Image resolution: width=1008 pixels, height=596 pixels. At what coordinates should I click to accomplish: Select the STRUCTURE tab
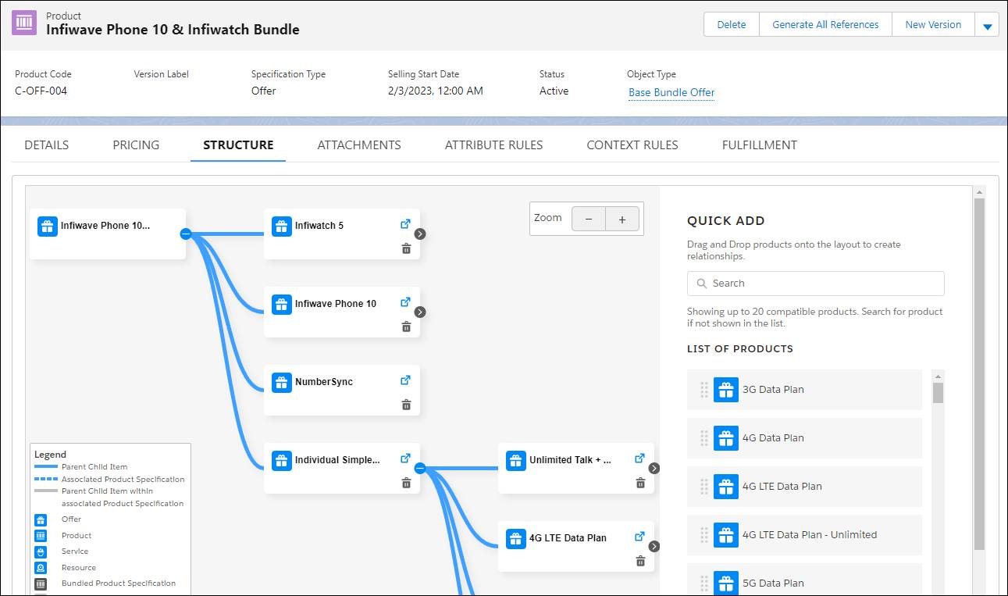(x=238, y=145)
